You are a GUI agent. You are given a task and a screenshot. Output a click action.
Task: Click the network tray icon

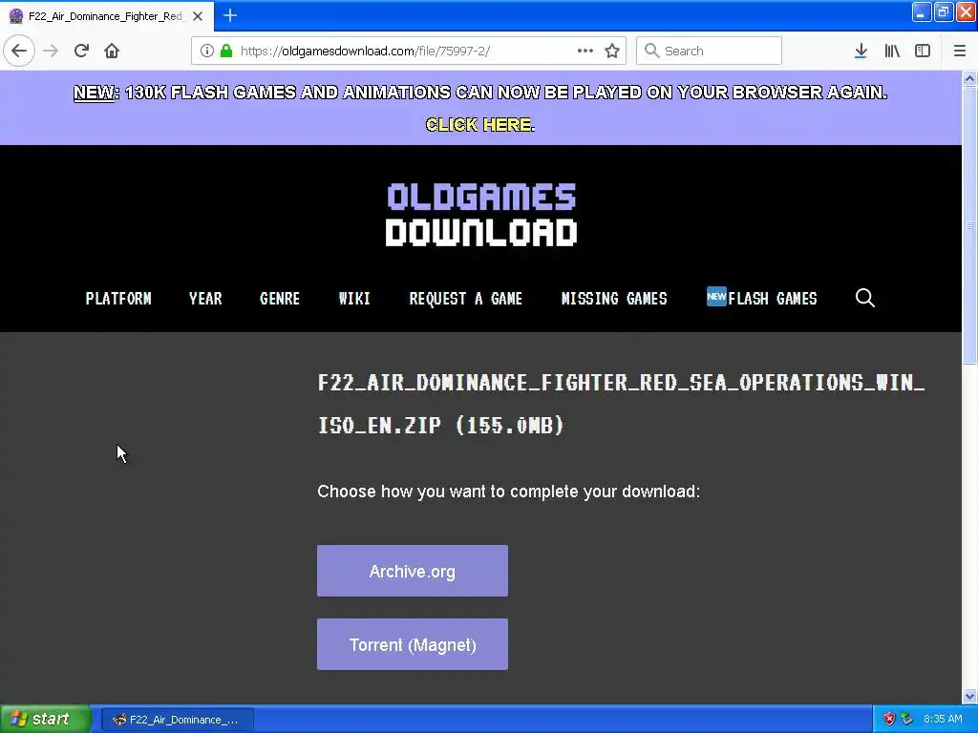click(x=907, y=719)
